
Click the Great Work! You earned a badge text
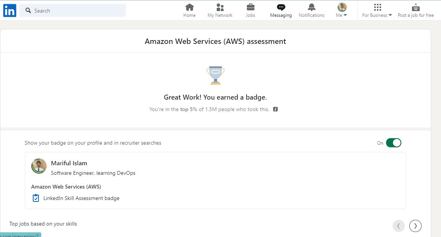216,97
